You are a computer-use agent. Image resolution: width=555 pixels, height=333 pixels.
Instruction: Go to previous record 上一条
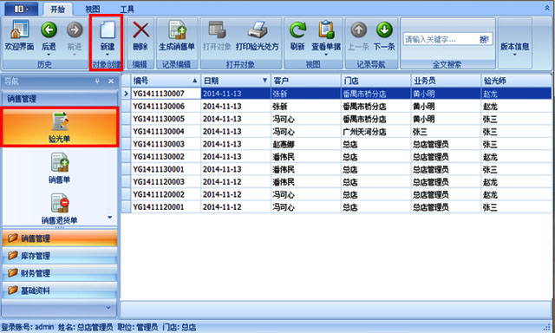[x=358, y=35]
